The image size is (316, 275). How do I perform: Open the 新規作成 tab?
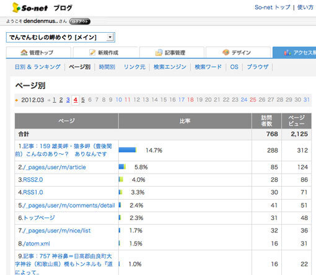click(x=105, y=53)
